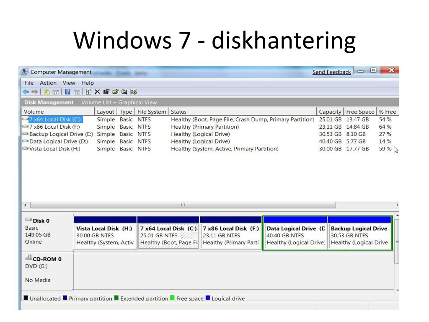Select the 7 x64 Local Disk (C:) volume row
The image size is (429, 322).
pos(210,119)
